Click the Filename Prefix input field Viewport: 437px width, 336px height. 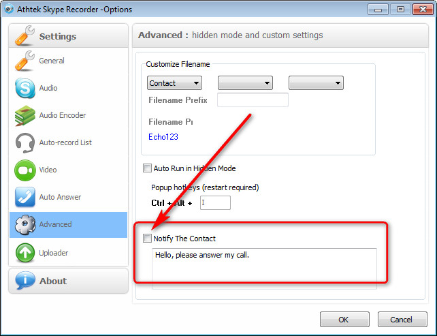(253, 100)
